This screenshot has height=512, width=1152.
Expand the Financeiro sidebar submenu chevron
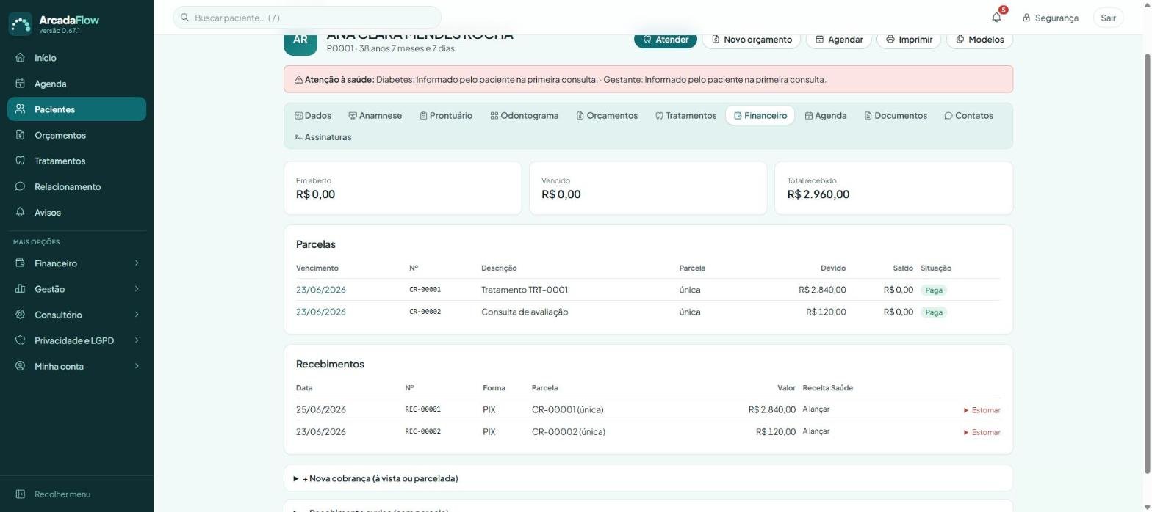[137, 263]
